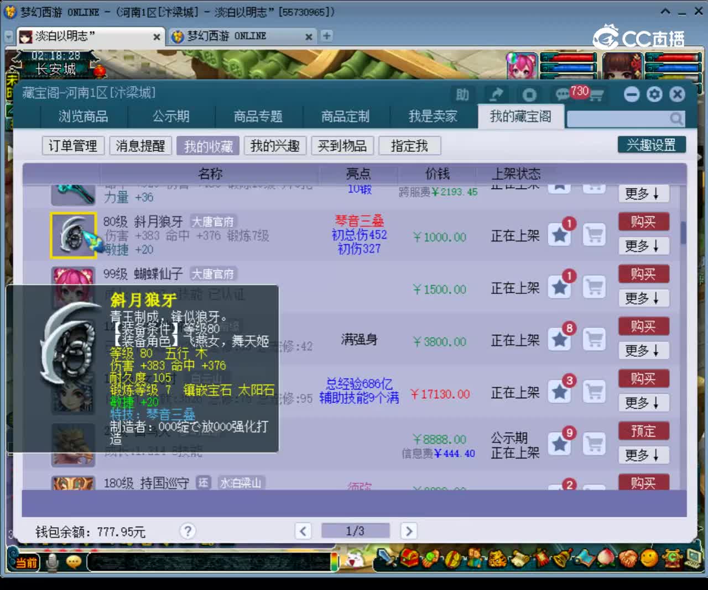The height and width of the screenshot is (590, 708).
Task: Toggle favorite star on ¥3800.00 row
Action: point(560,340)
